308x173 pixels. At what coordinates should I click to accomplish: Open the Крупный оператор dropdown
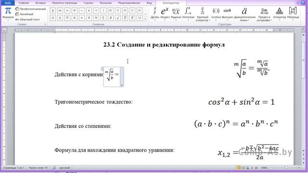[x=203, y=14]
